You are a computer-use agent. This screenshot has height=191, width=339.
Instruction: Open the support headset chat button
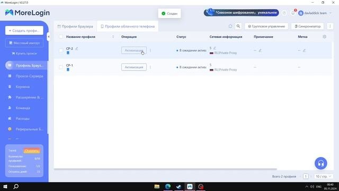(321, 163)
